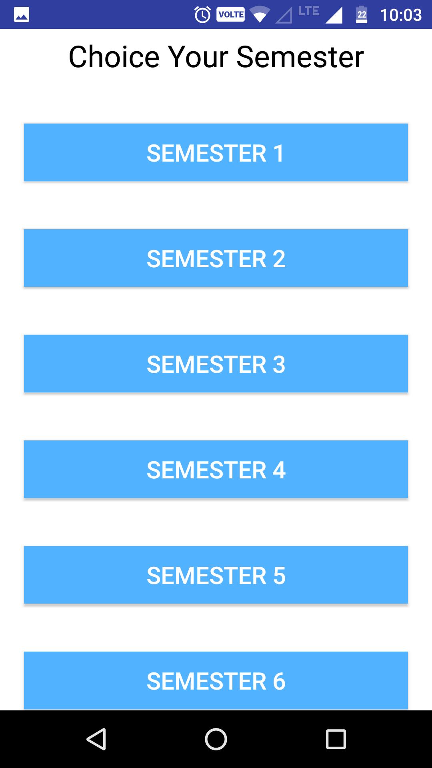Click the filled LTE signal strength icon
Screen dimensions: 432x768
click(x=334, y=16)
